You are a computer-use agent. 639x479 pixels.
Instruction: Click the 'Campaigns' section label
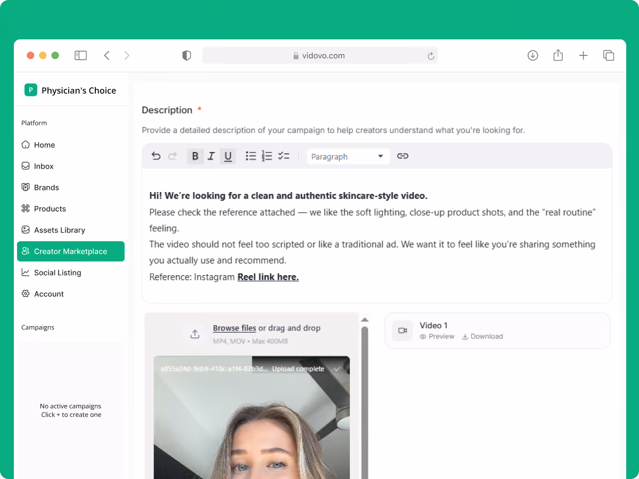pos(38,327)
